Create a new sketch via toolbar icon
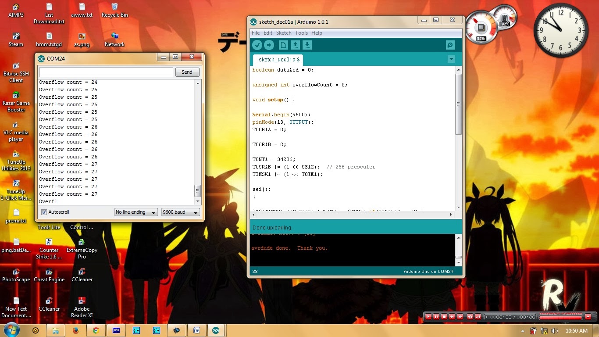Image resolution: width=599 pixels, height=337 pixels. pos(283,45)
